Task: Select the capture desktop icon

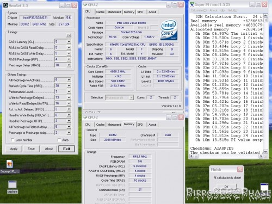Action: pyautogui.click(x=13, y=185)
